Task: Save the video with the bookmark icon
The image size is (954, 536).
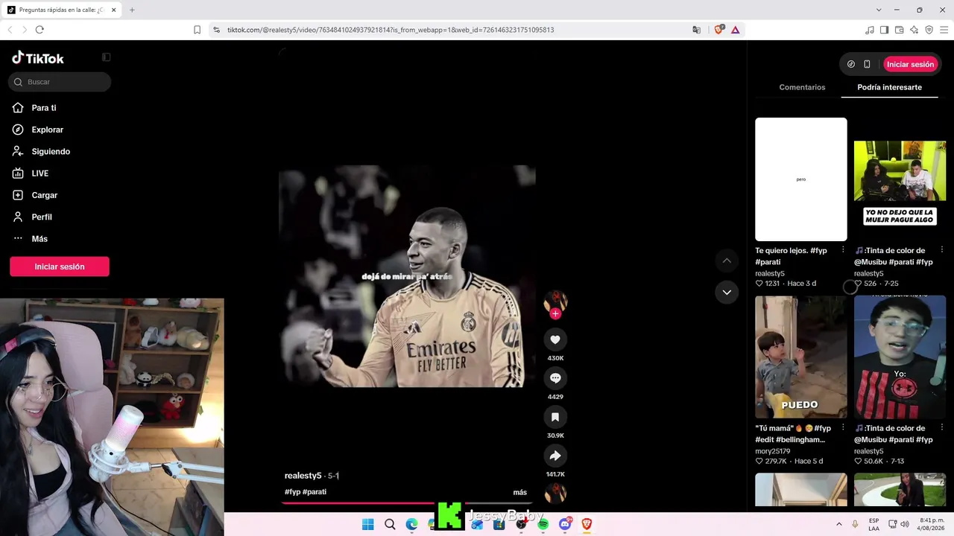Action: 555,417
